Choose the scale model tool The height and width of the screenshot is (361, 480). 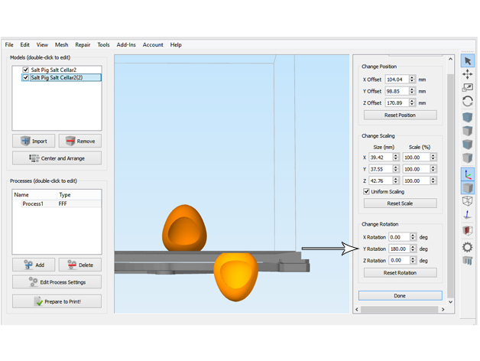tap(468, 88)
